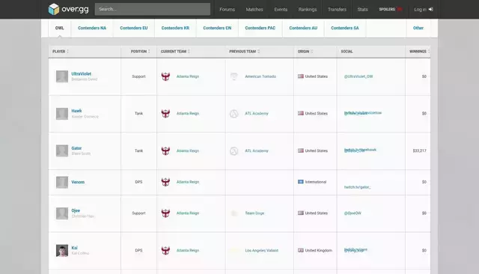Click the American Tornado team logo
479x274 pixels.
pos(234,76)
